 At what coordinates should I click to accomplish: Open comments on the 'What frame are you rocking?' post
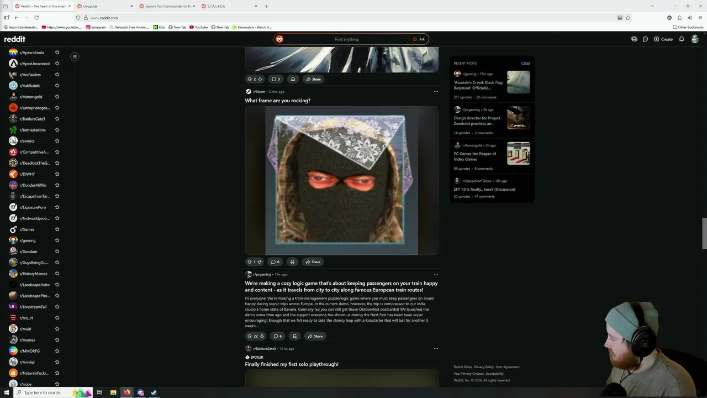click(276, 262)
